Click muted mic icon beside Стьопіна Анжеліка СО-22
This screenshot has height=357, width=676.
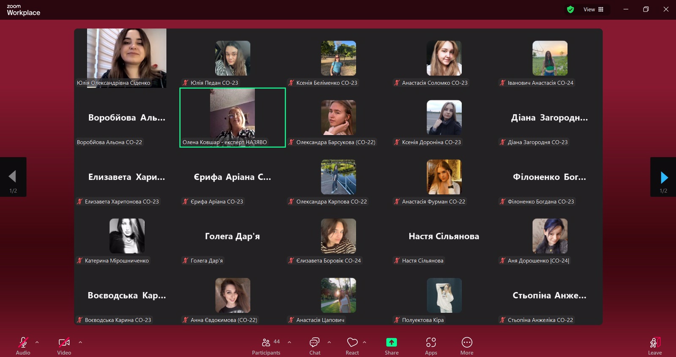click(502, 320)
